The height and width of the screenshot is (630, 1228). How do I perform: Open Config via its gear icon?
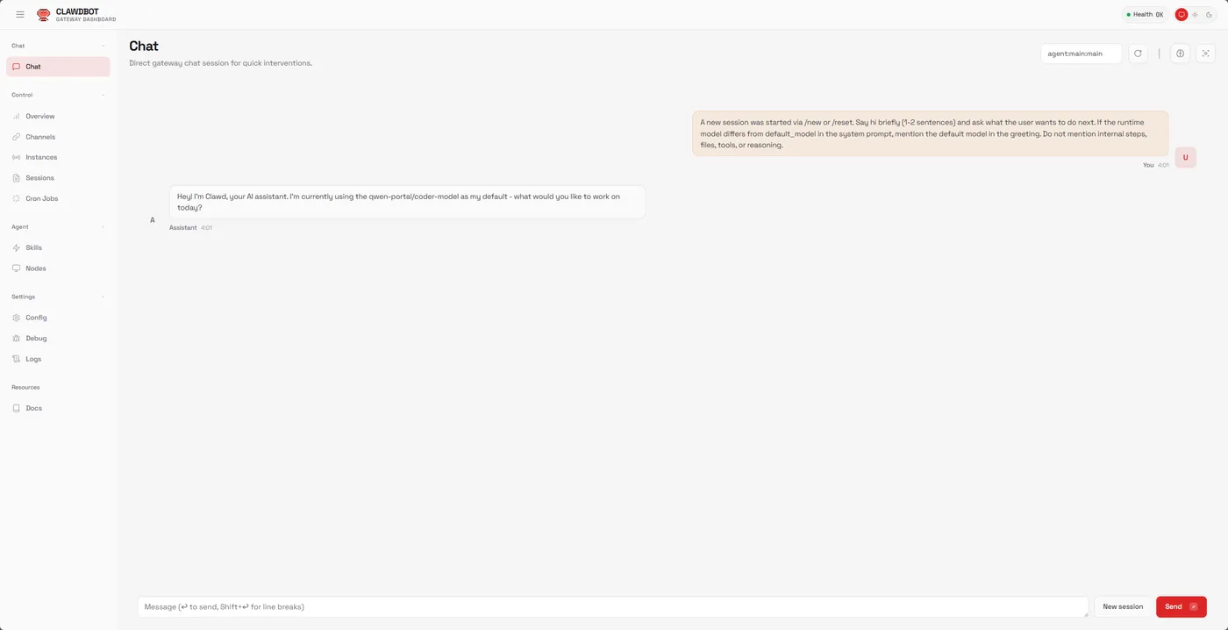click(17, 318)
